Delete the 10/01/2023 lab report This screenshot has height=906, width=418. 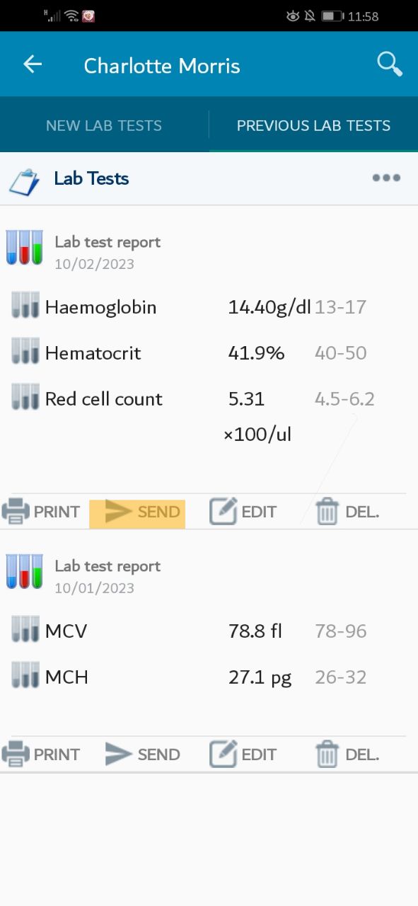(347, 755)
